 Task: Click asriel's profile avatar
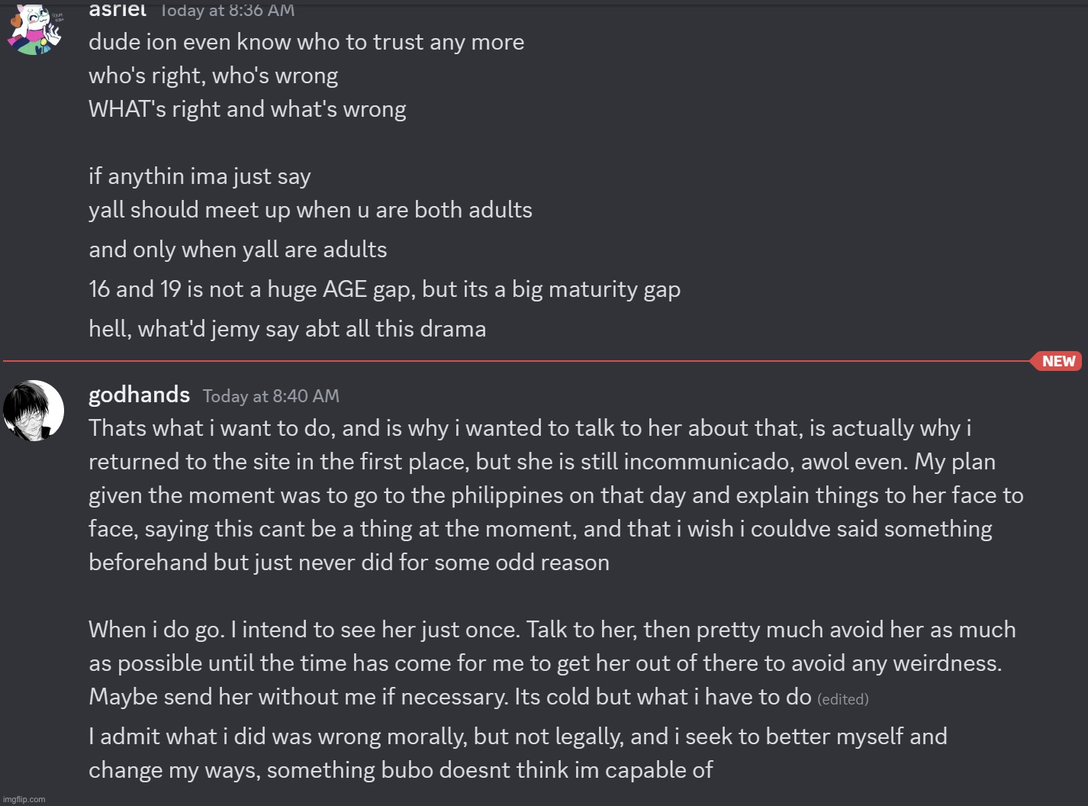tap(34, 29)
